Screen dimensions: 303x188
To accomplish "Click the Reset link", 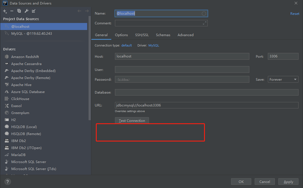I will coord(295,14).
